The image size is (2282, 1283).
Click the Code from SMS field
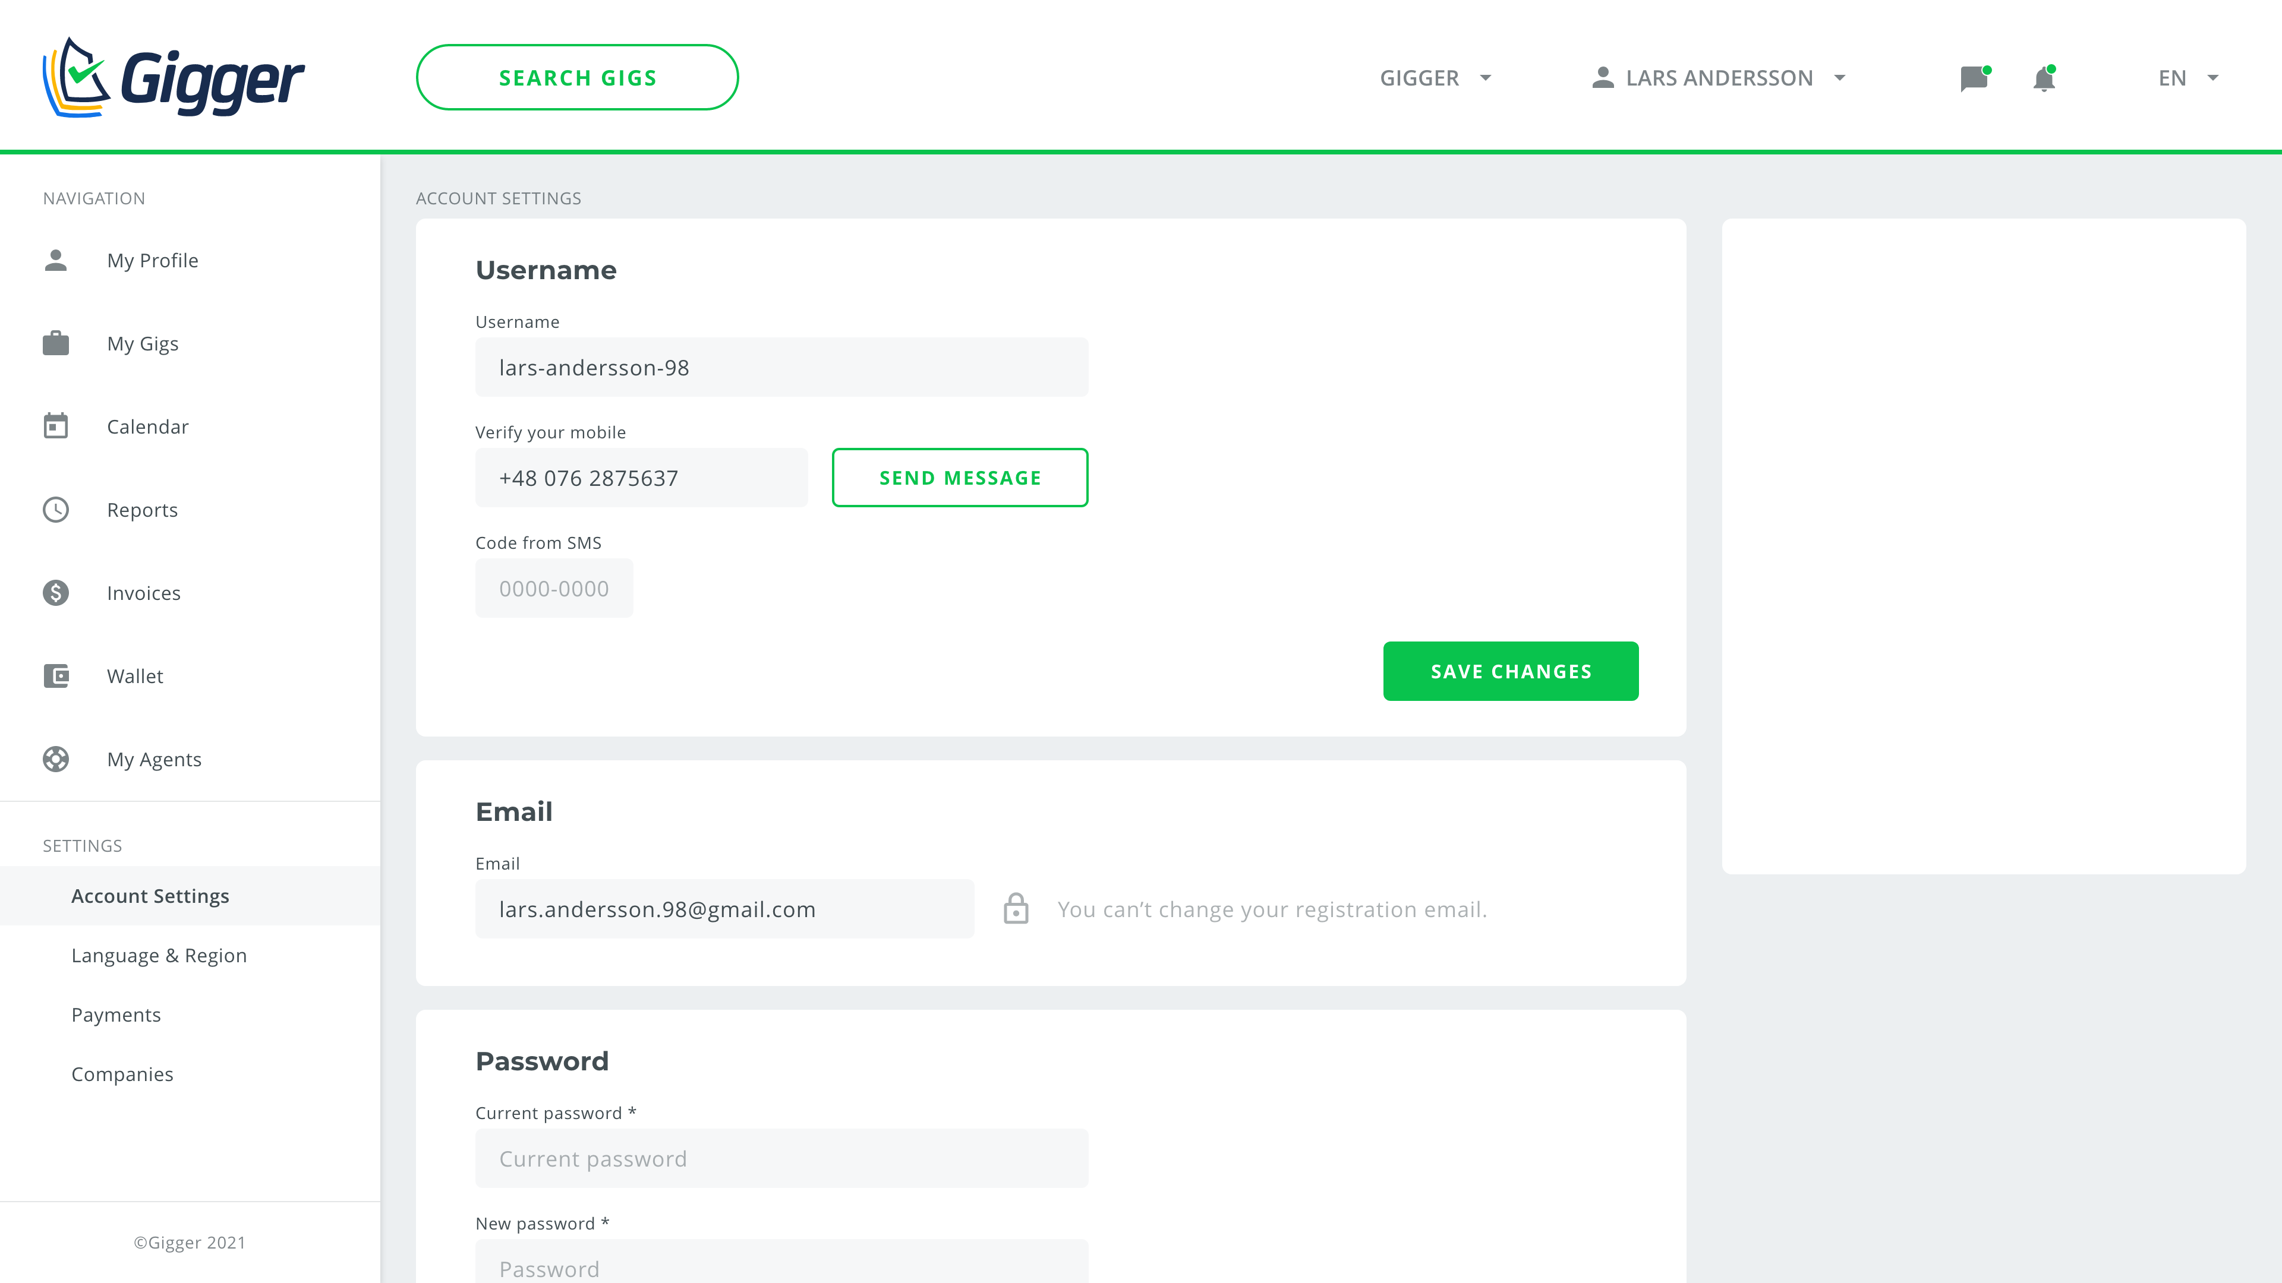(554, 588)
